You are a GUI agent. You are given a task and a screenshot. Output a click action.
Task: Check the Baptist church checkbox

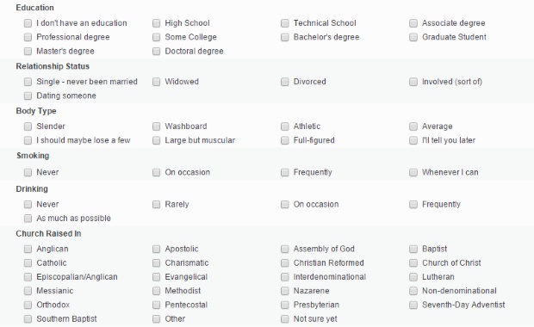(413, 249)
